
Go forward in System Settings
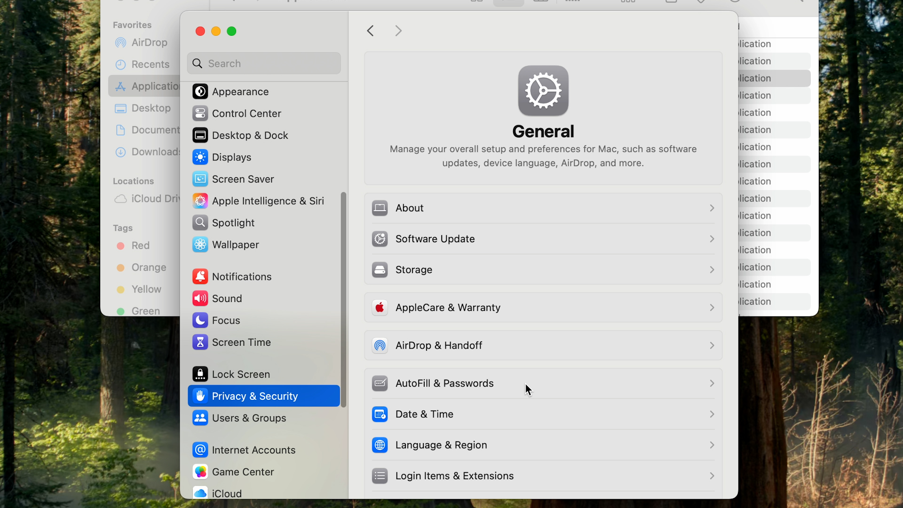click(x=398, y=31)
